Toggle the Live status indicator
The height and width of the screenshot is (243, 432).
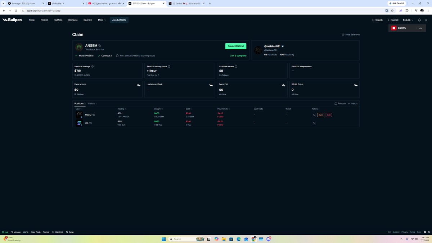click(5, 232)
